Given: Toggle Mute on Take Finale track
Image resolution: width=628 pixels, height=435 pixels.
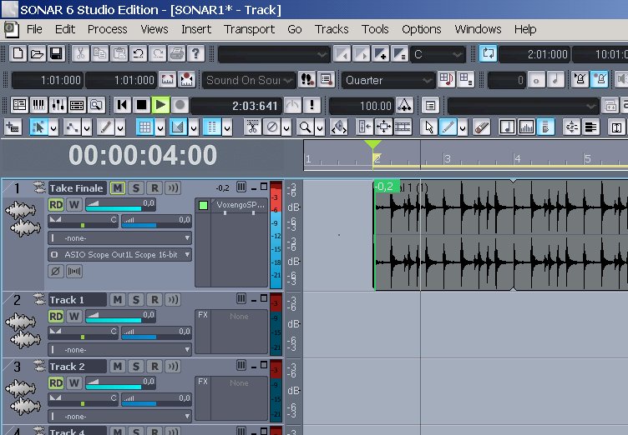Looking at the screenshot, I should pyautogui.click(x=118, y=187).
